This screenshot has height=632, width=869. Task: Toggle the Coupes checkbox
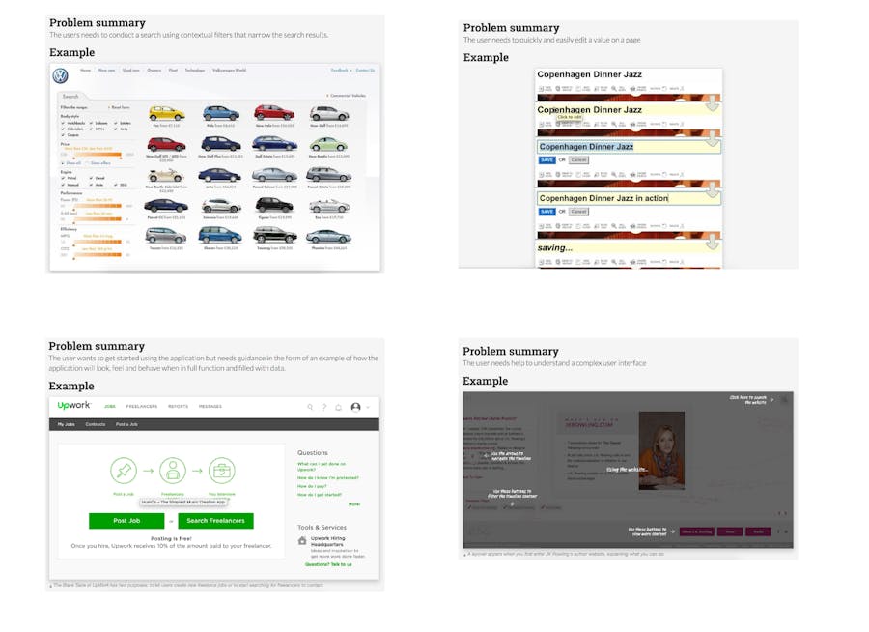(x=63, y=135)
